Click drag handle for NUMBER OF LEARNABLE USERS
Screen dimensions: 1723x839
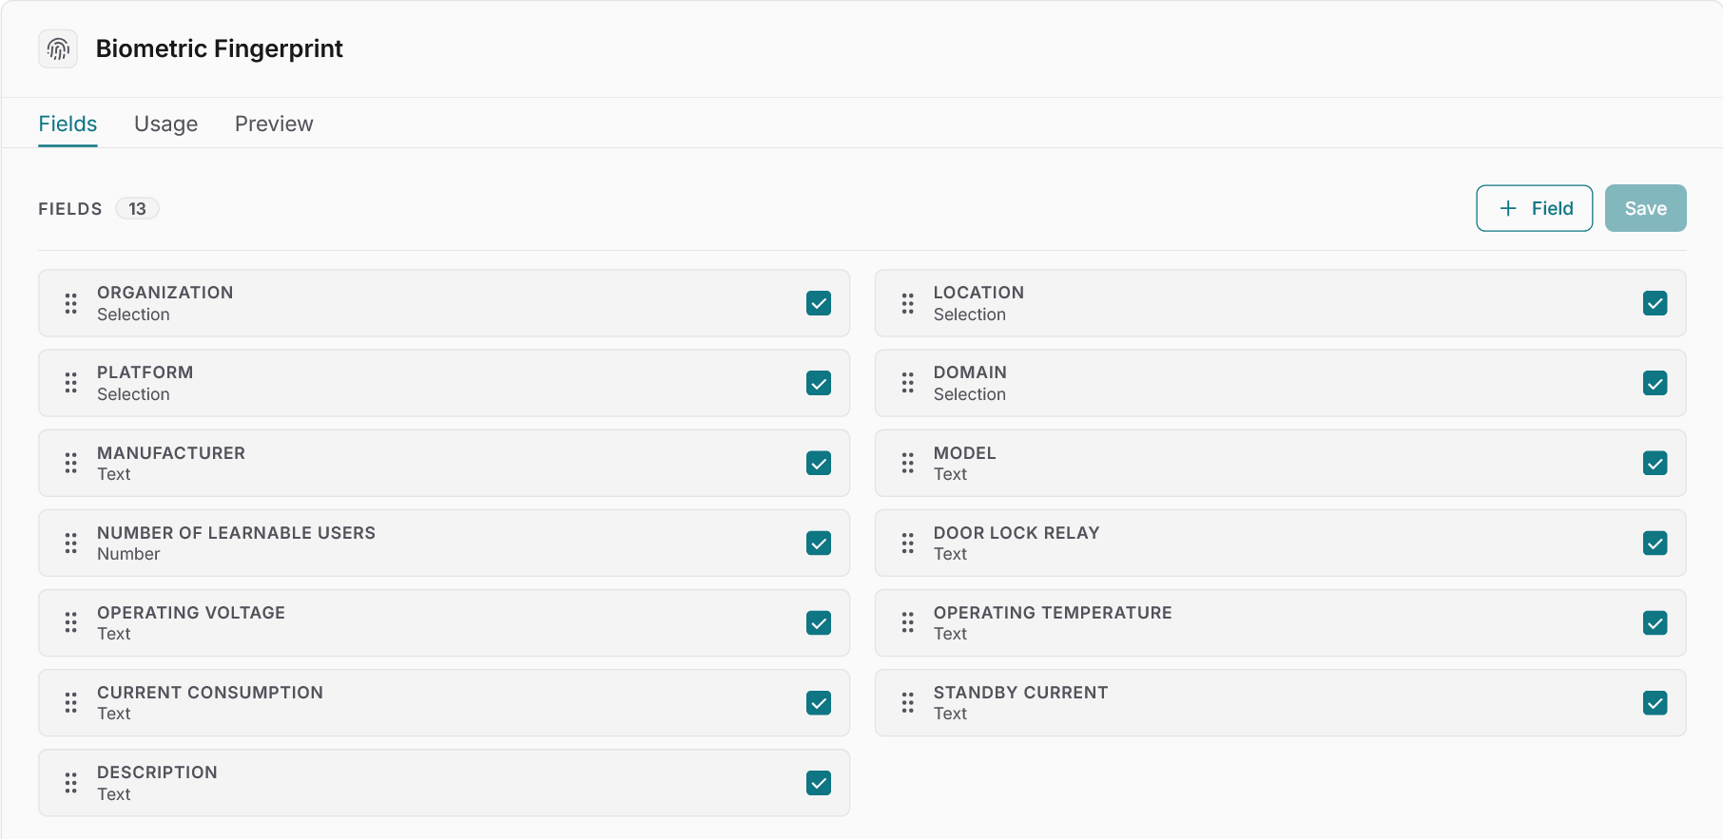pyautogui.click(x=71, y=543)
